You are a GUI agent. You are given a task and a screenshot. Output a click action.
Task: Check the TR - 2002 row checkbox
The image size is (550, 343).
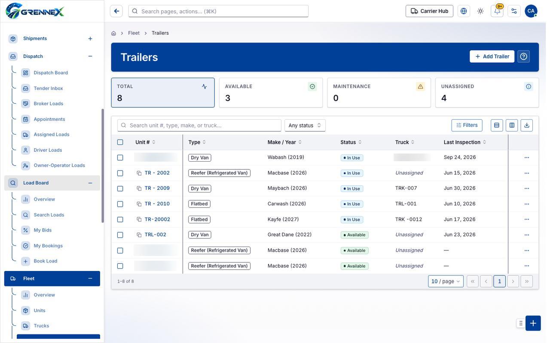click(x=120, y=173)
